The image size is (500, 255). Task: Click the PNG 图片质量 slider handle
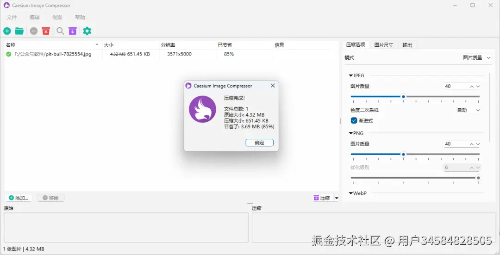pyautogui.click(x=403, y=154)
